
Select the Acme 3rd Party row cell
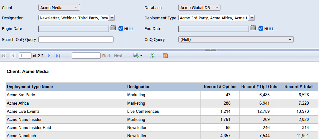click(x=66, y=95)
